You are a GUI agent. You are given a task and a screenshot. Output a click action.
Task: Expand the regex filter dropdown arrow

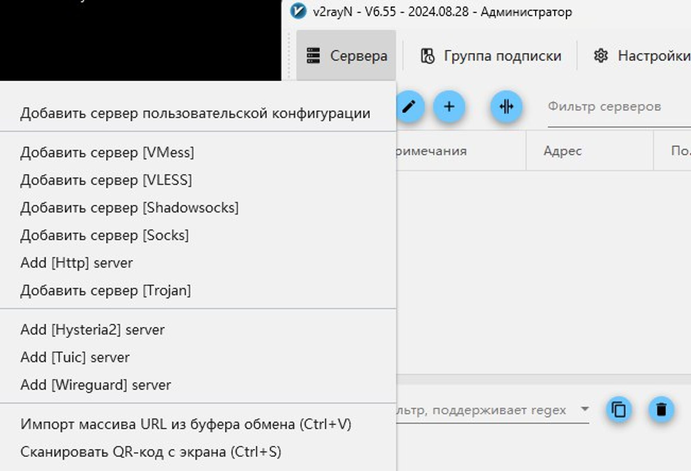[585, 409]
